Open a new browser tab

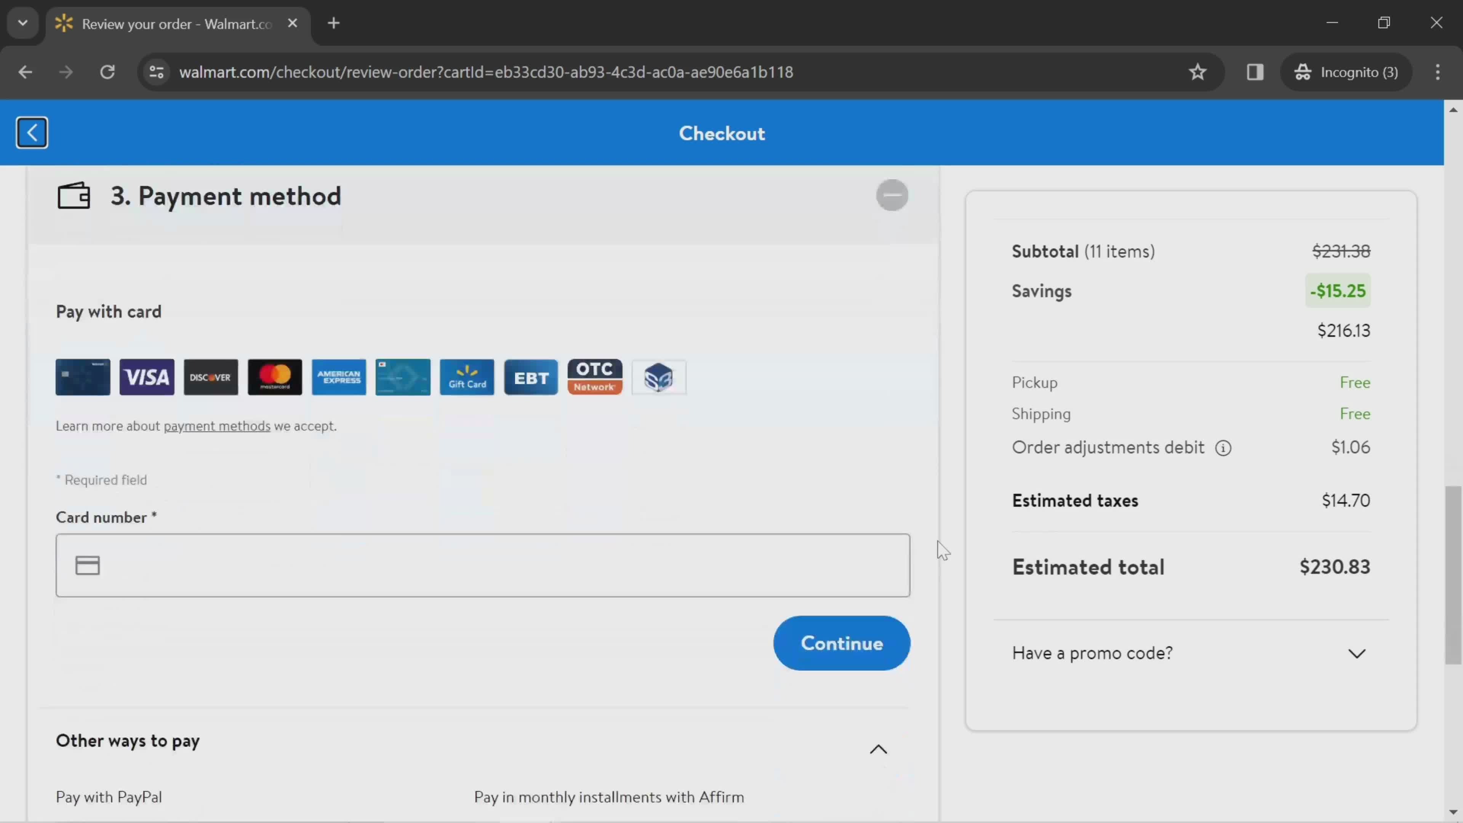tap(334, 23)
